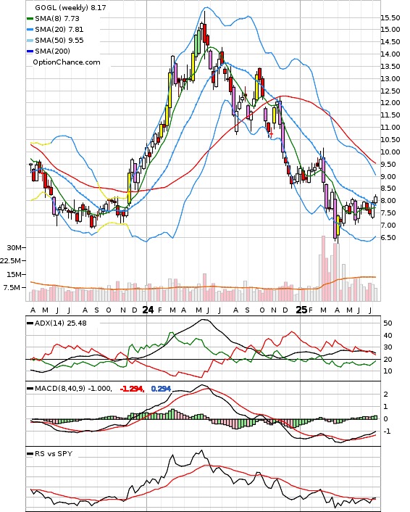410x512 pixels.
Task: Click the 6.50 price axis label
Action: [388, 238]
